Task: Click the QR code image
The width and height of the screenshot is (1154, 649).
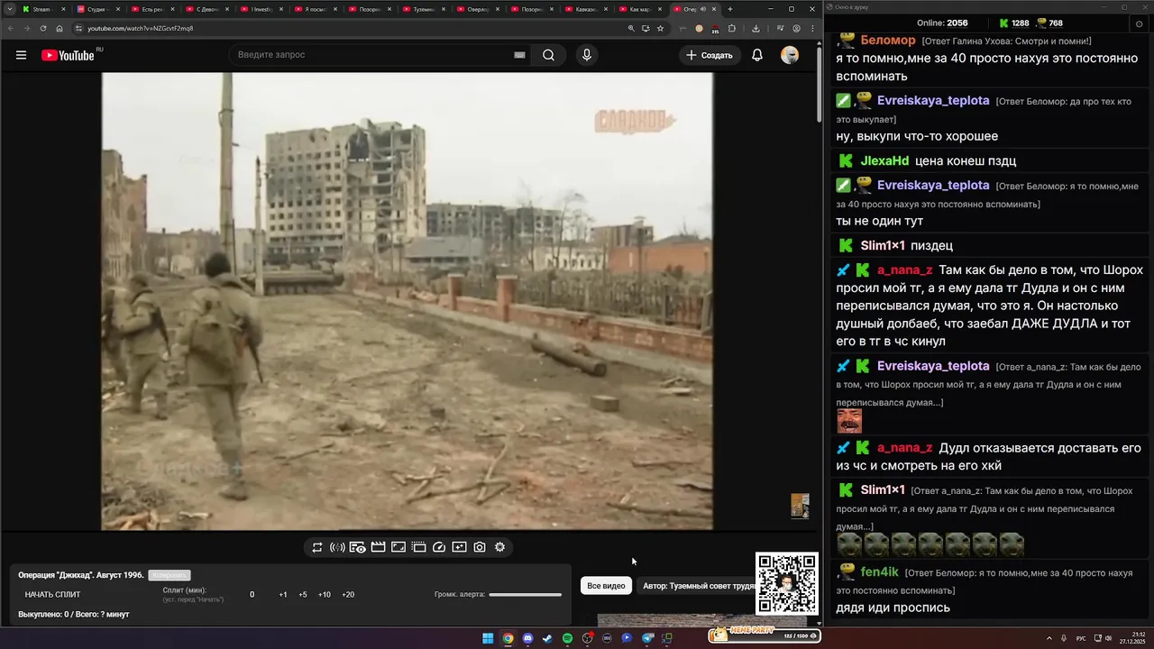Action: 787,583
